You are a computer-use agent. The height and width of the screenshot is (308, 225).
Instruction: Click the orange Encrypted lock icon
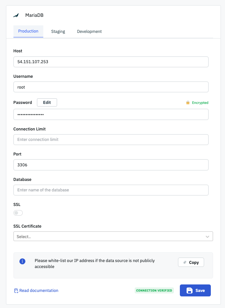pos(188,102)
